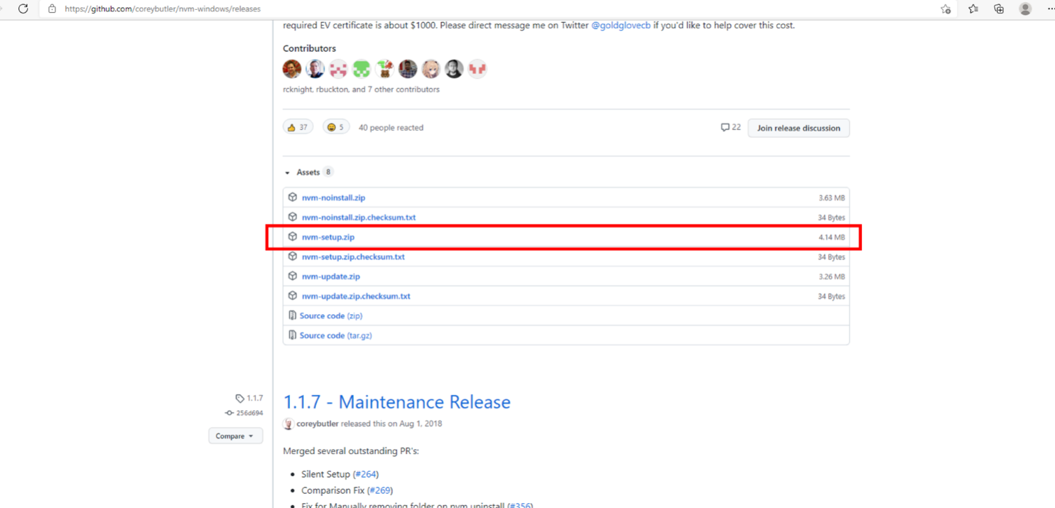Open eighth contributor black-and-white avatar
The width and height of the screenshot is (1055, 508).
coord(454,69)
